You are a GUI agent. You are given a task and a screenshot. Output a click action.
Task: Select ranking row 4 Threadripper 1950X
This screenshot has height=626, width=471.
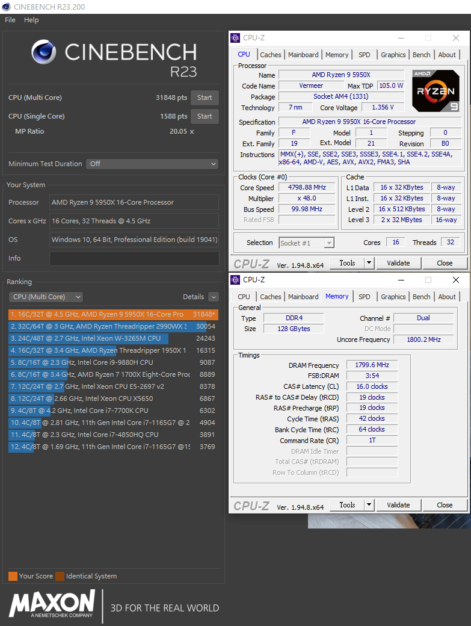[113, 350]
